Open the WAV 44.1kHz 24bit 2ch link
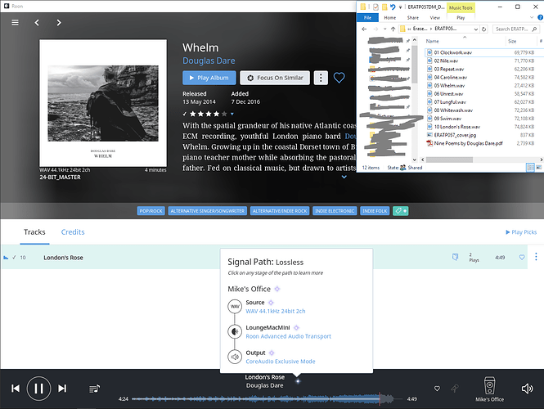The height and width of the screenshot is (409, 544). 276,311
